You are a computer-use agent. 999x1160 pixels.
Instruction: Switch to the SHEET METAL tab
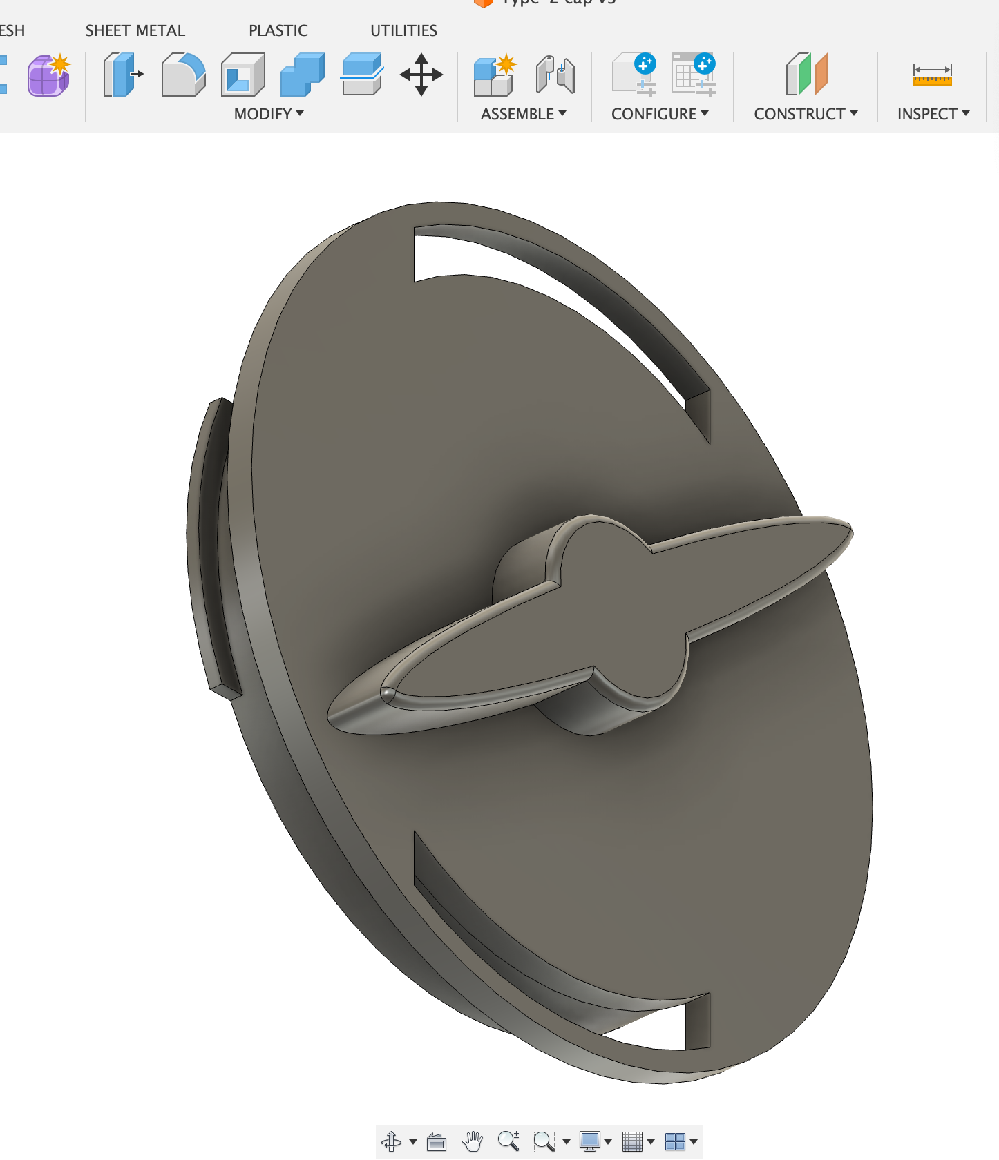tap(135, 30)
